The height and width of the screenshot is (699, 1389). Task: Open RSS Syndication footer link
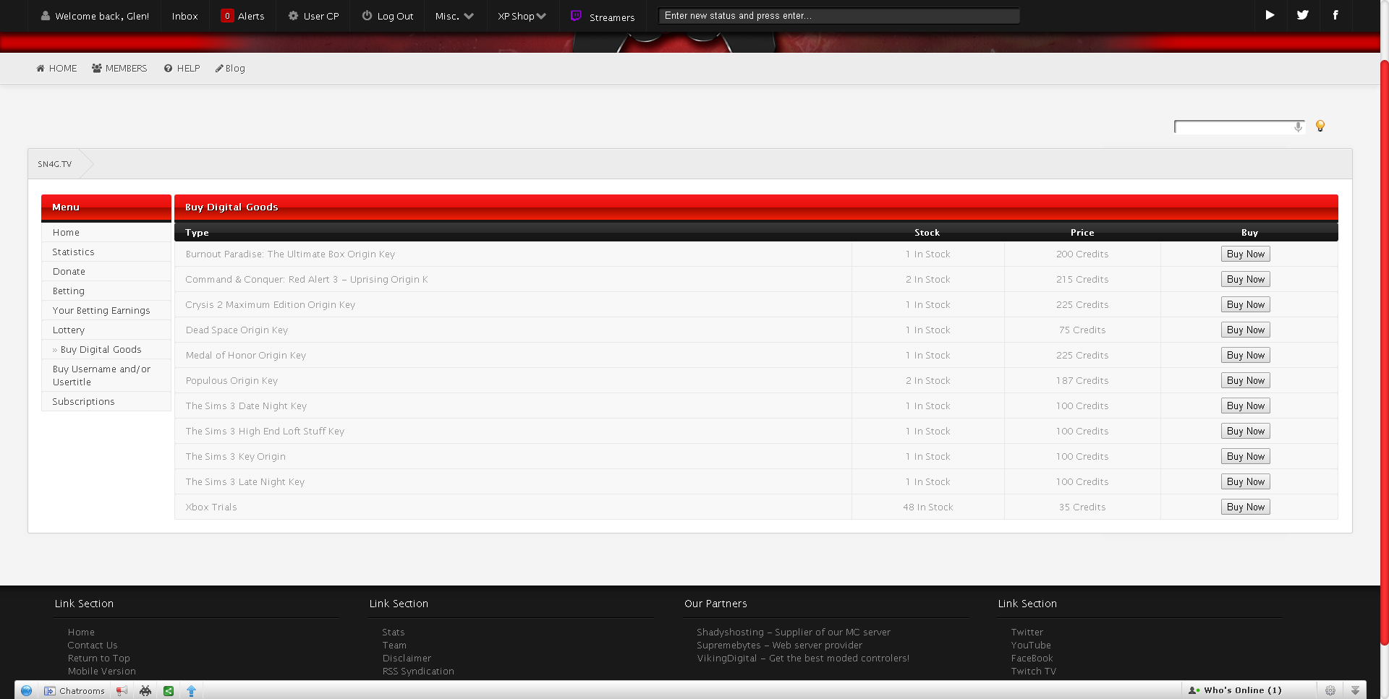[418, 672]
